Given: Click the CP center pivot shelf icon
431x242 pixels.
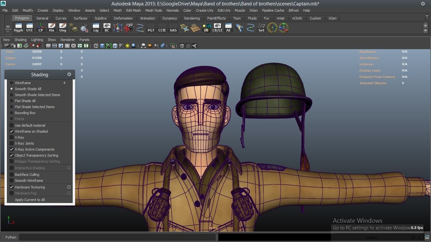Looking at the screenshot, I should (40, 28).
